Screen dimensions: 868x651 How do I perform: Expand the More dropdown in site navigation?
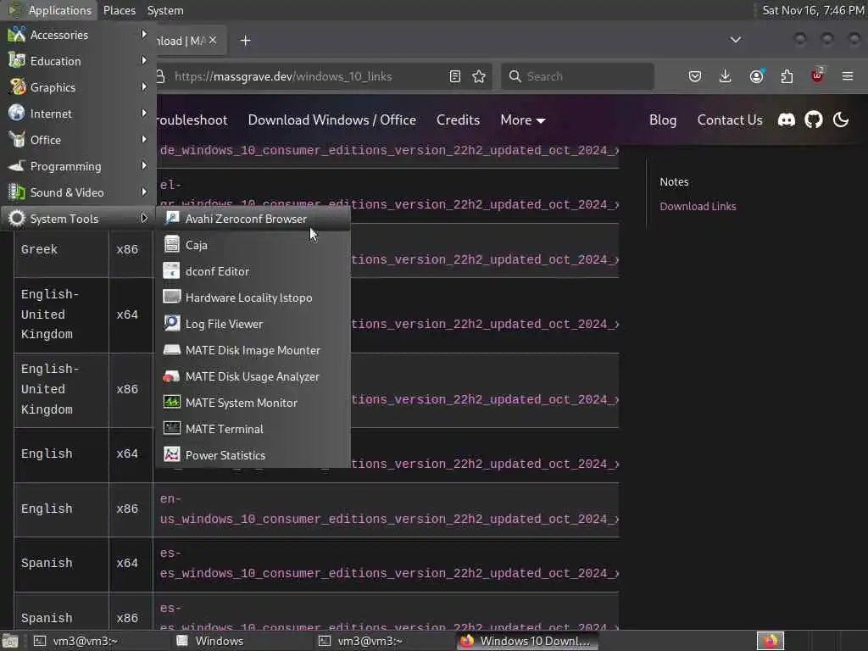pyautogui.click(x=522, y=120)
